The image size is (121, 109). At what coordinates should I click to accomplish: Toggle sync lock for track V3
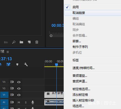(12, 82)
